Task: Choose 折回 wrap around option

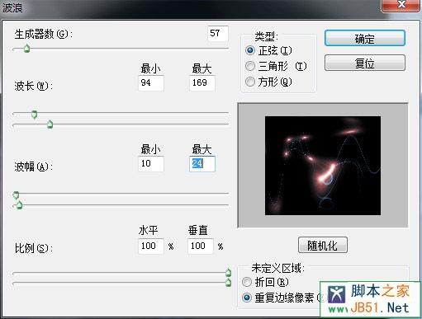Action: coord(247,282)
